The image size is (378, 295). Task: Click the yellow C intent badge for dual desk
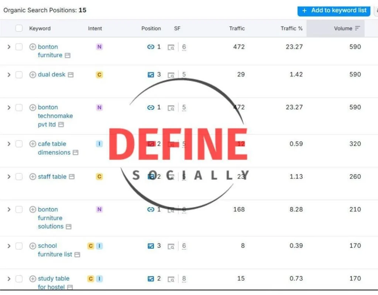[x=99, y=75]
